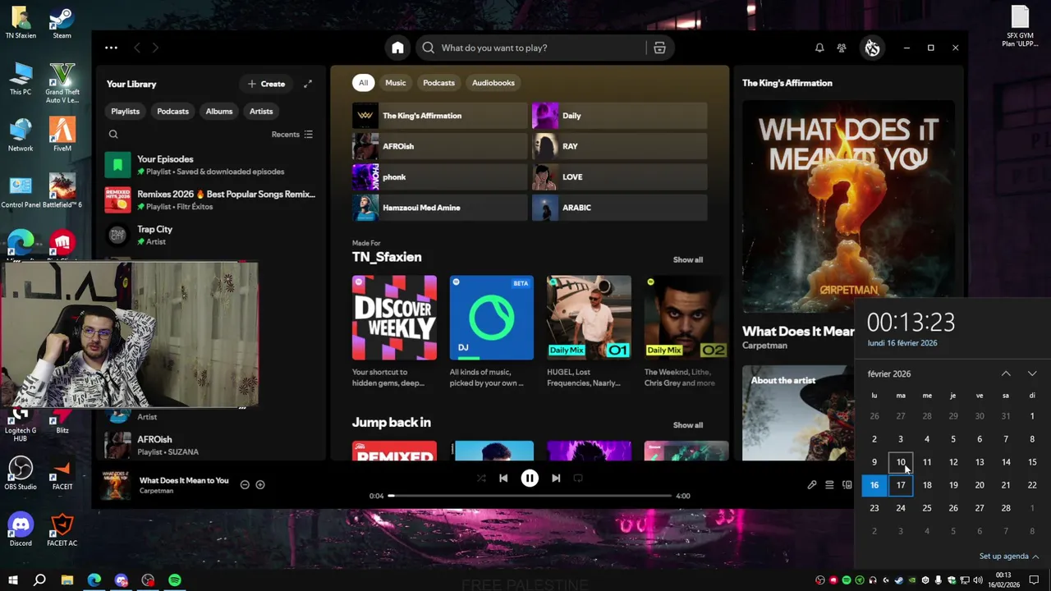Go to next month in calendar
The width and height of the screenshot is (1051, 591).
pyautogui.click(x=1032, y=373)
